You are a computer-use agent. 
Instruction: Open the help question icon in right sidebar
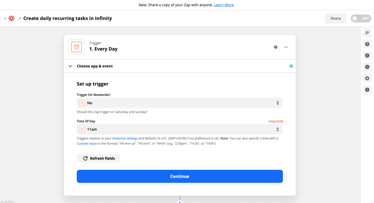tap(367, 44)
